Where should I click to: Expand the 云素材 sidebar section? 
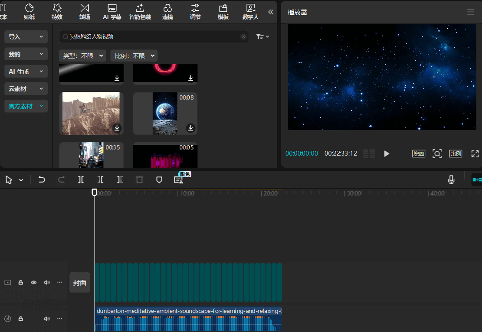26,89
